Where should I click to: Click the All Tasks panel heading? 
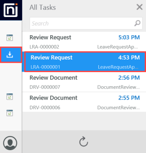(42, 7)
